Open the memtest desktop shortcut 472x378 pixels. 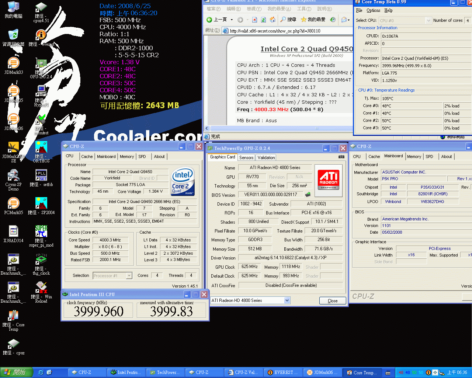(41, 124)
